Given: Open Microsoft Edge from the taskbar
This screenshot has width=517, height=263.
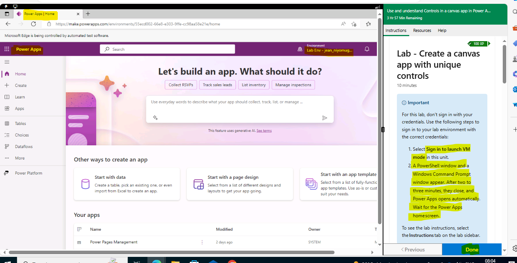Looking at the screenshot, I should [x=156, y=261].
